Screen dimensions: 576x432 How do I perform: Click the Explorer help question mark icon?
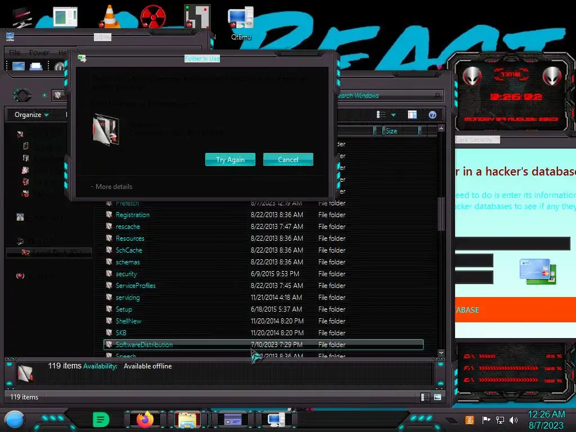433,115
